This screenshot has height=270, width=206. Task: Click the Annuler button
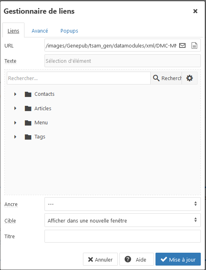click(100, 259)
